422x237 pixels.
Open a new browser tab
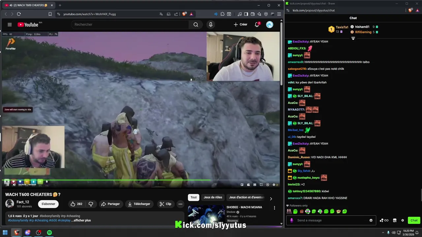(60, 5)
